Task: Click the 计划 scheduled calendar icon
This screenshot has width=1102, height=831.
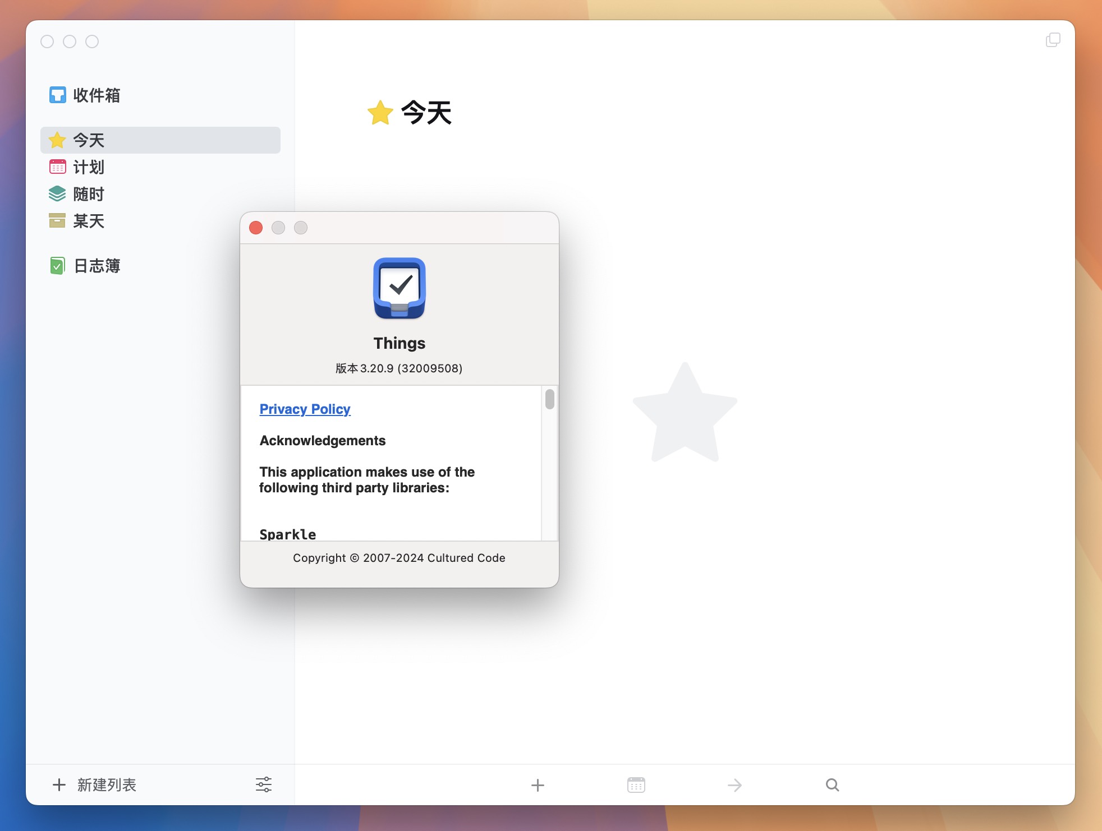Action: pos(58,167)
